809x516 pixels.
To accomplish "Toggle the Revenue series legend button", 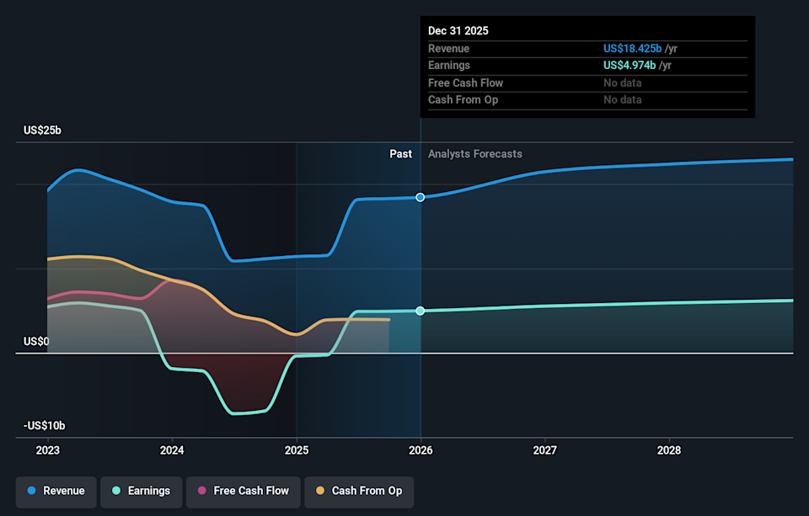I will [56, 491].
